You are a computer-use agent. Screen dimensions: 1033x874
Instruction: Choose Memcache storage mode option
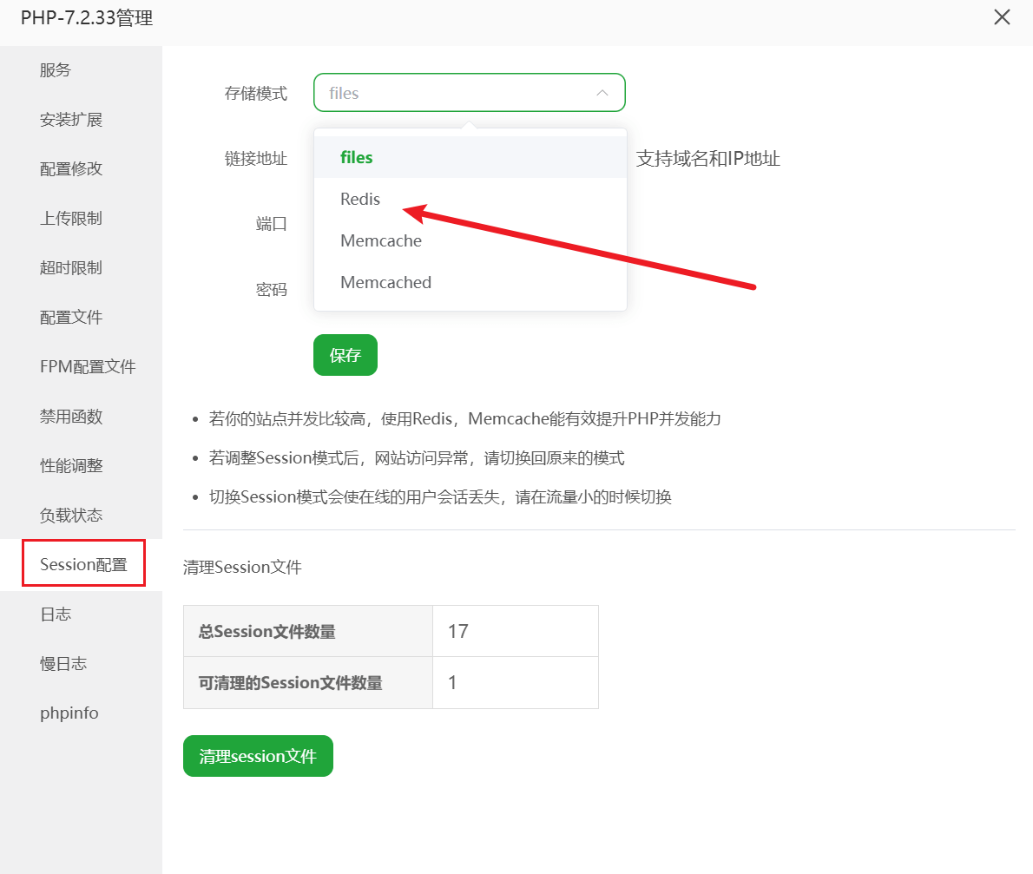coord(381,240)
